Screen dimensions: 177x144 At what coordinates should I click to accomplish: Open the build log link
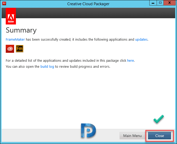click(47, 67)
